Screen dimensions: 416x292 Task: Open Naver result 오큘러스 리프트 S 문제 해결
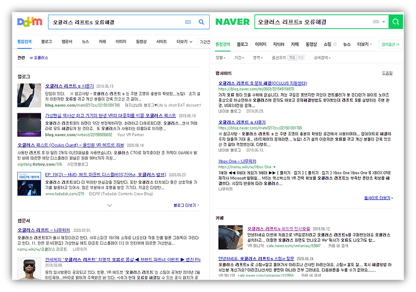click(262, 83)
